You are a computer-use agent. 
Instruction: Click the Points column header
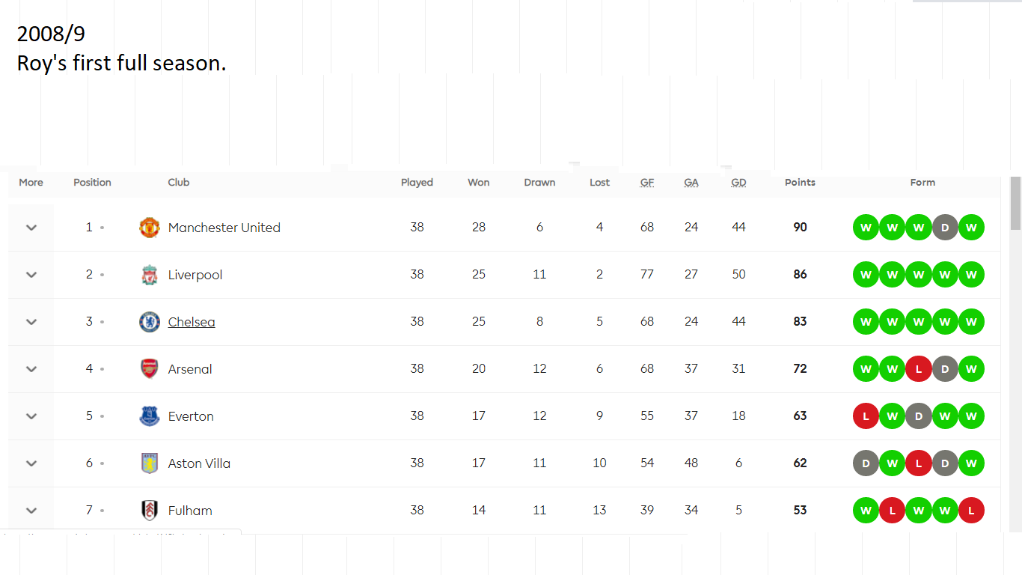tap(800, 183)
